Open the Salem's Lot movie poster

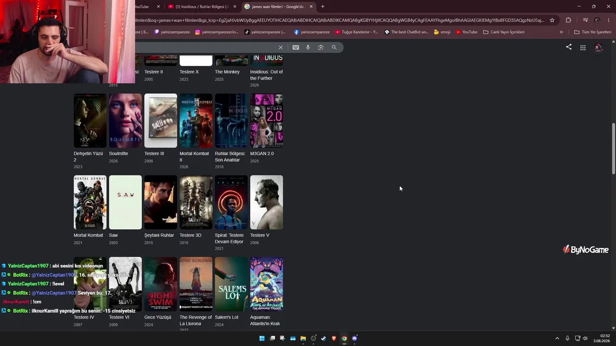(x=231, y=284)
